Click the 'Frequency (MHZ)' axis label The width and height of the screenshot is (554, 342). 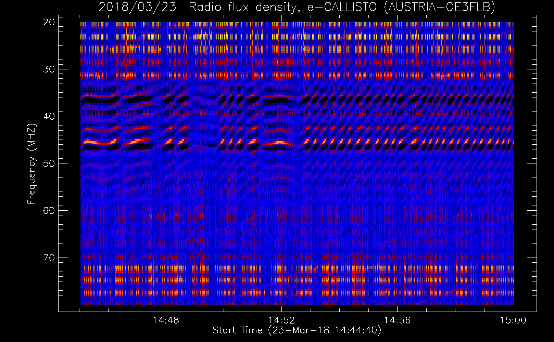[x=32, y=164]
